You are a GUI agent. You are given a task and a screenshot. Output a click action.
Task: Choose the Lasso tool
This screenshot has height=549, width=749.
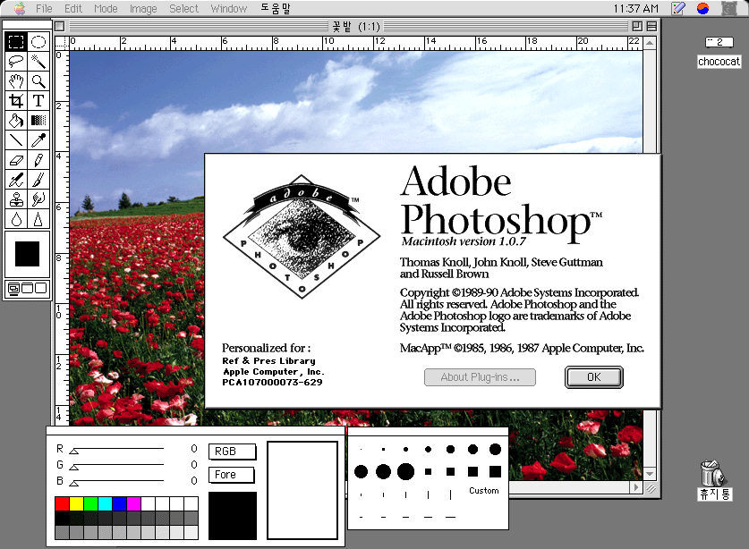[16, 61]
